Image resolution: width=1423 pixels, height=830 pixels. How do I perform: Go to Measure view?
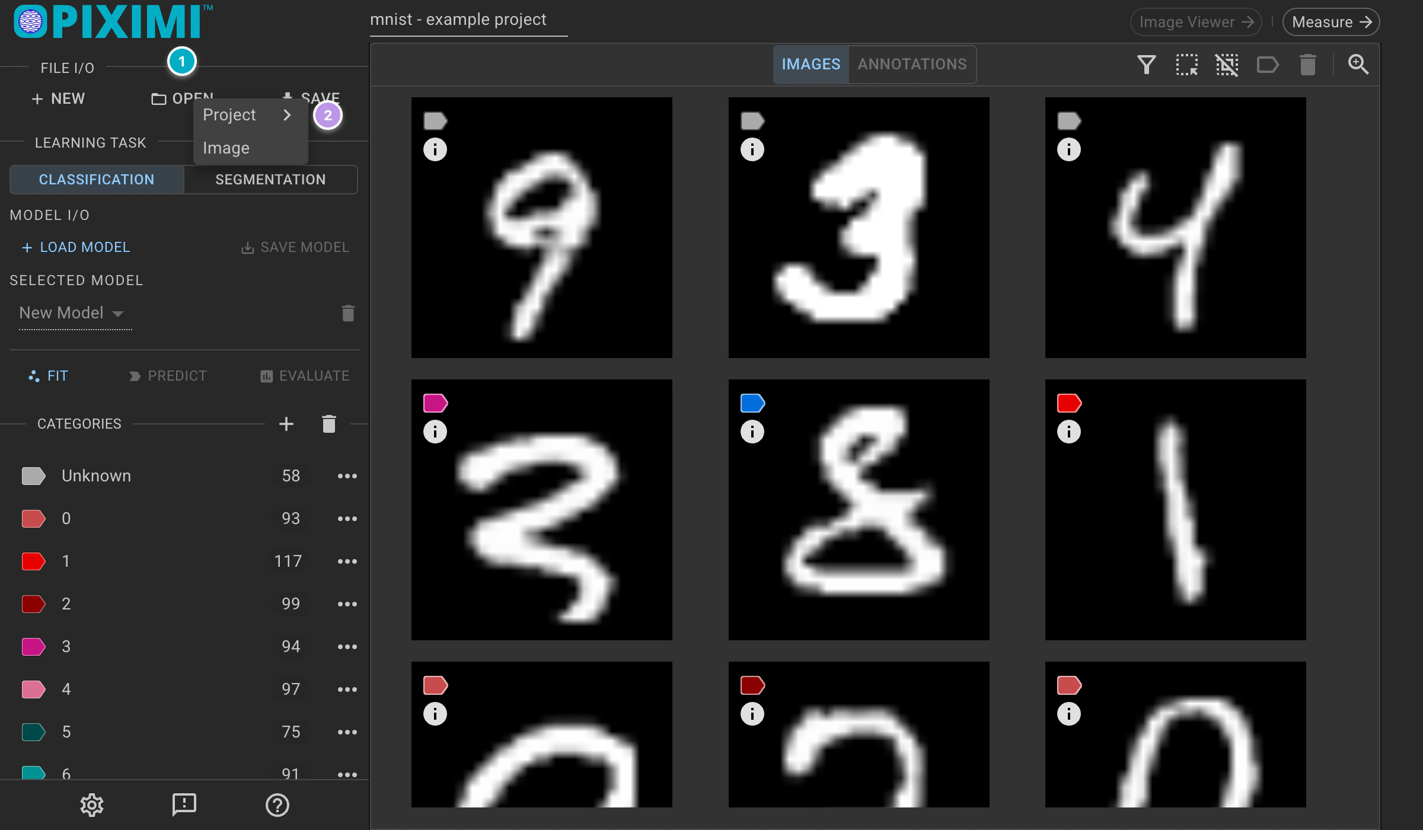pos(1331,22)
